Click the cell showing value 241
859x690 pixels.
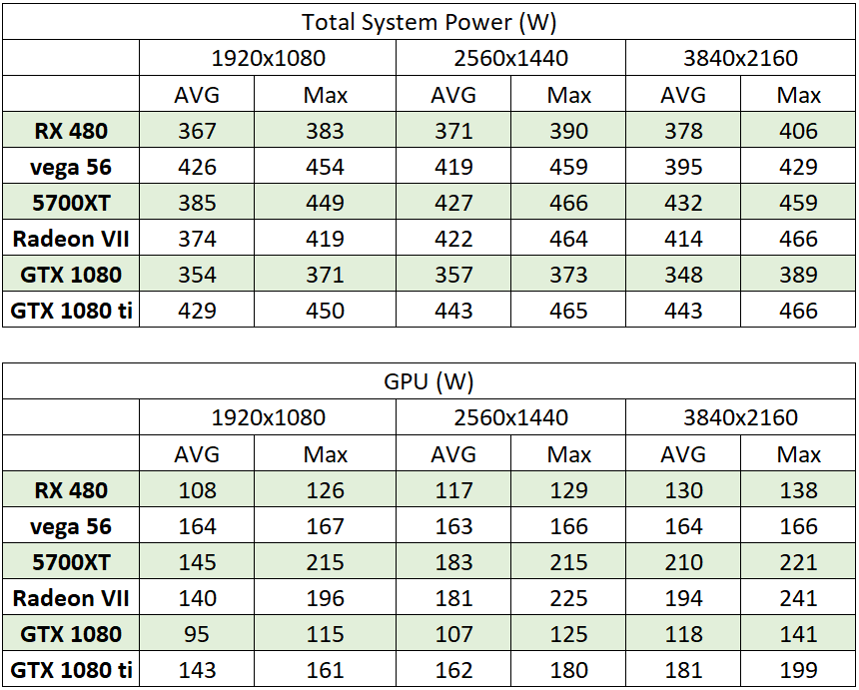(x=798, y=597)
